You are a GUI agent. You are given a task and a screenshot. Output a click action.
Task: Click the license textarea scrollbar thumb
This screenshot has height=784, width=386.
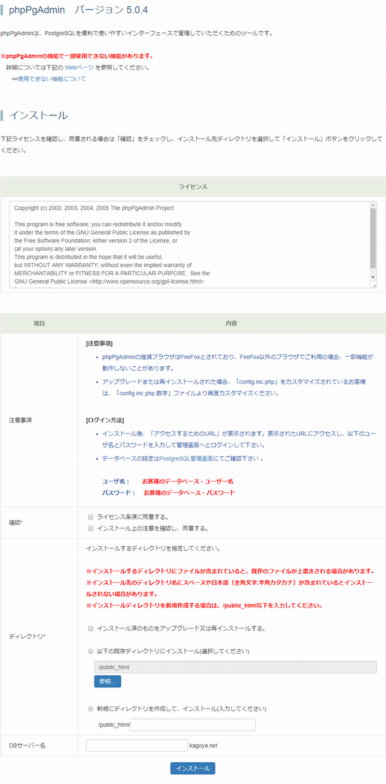click(373, 238)
